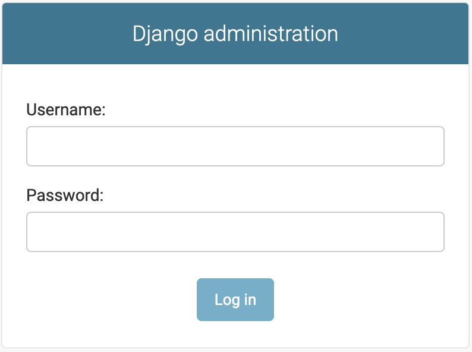Screen dimensions: 472x352
Task: Click the Username: label text
Action: click(x=66, y=109)
